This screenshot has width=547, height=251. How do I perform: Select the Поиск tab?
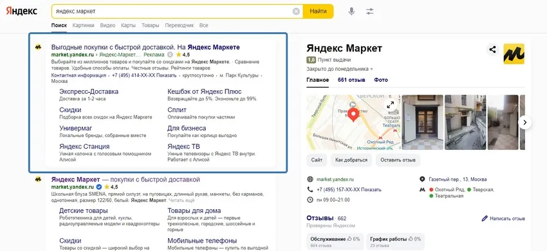point(59,25)
